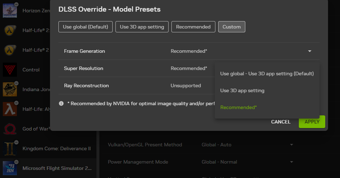
Task: Open the Kingdom Come: Deliverance II icon
Action: pyautogui.click(x=10, y=148)
